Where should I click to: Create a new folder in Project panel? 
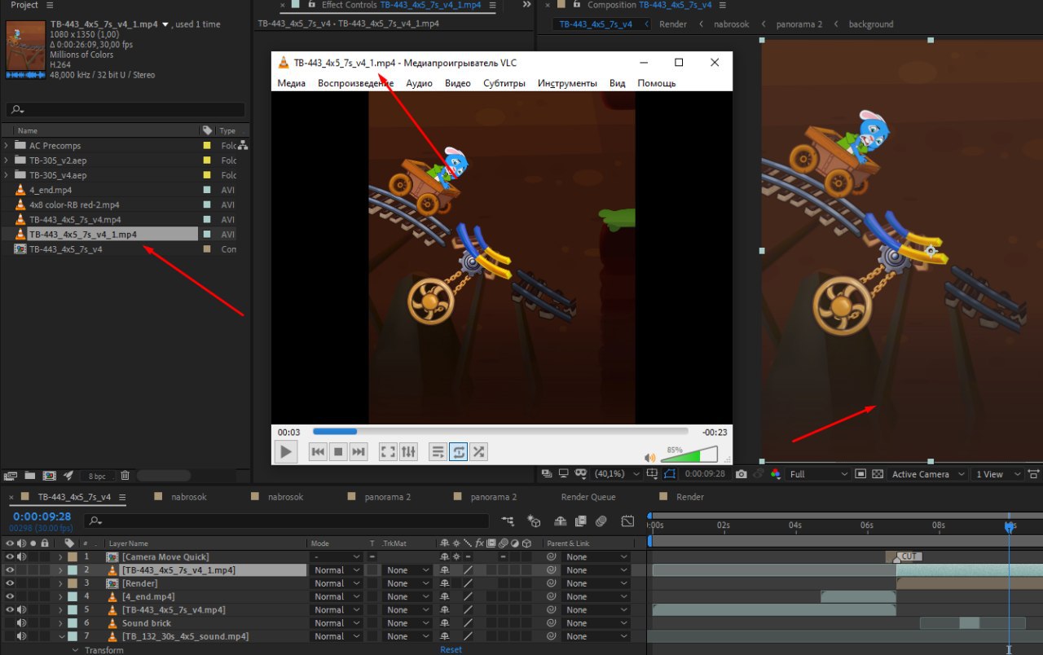coord(30,476)
